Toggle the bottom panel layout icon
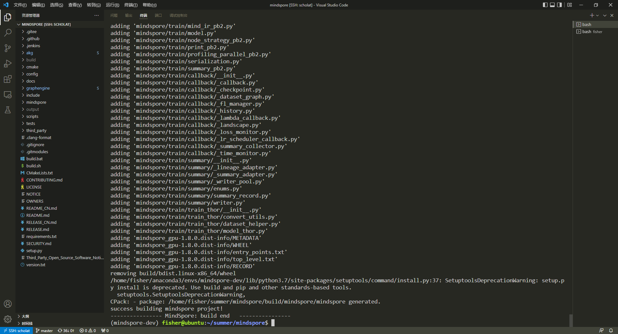This screenshot has height=334, width=618. [552, 5]
